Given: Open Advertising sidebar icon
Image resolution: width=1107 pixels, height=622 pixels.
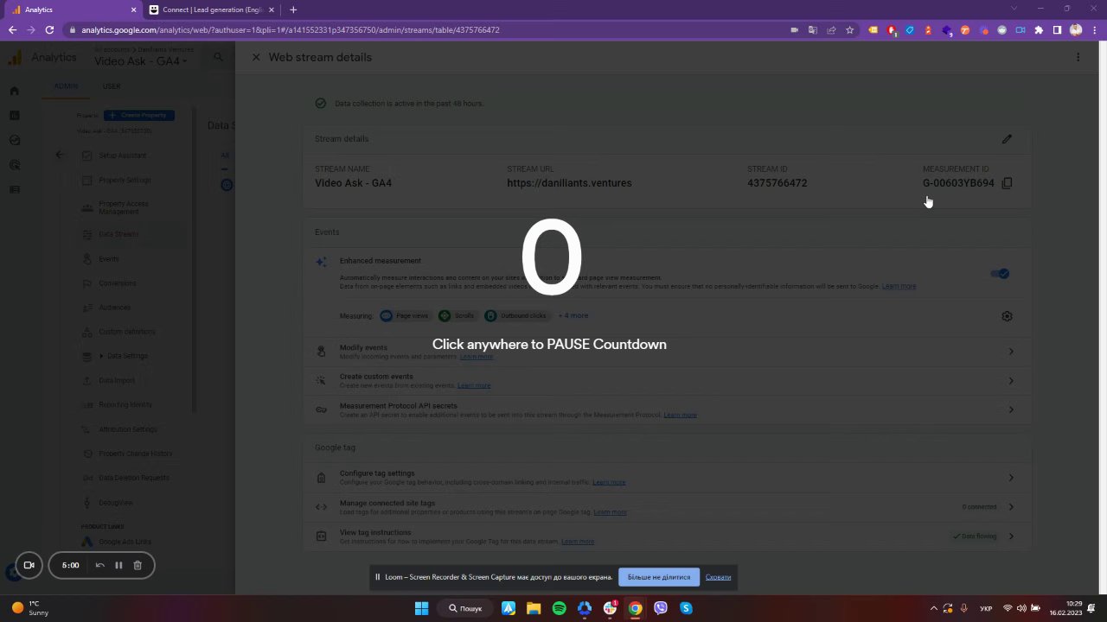Looking at the screenshot, I should (14, 165).
